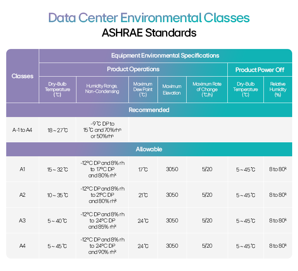The image size is (298, 271).
Task: Select the A3 class row label
Action: tap(23, 220)
